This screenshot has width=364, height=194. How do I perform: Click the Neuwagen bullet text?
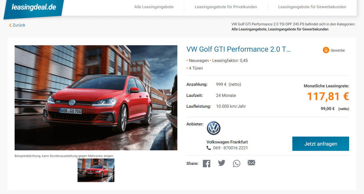pos(199,61)
